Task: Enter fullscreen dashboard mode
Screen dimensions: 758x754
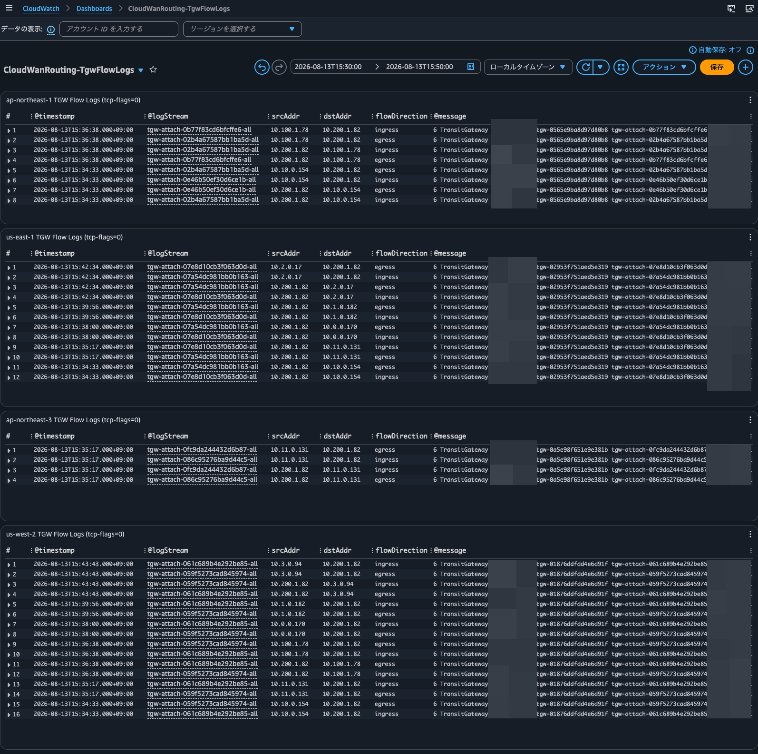Action: pos(621,67)
